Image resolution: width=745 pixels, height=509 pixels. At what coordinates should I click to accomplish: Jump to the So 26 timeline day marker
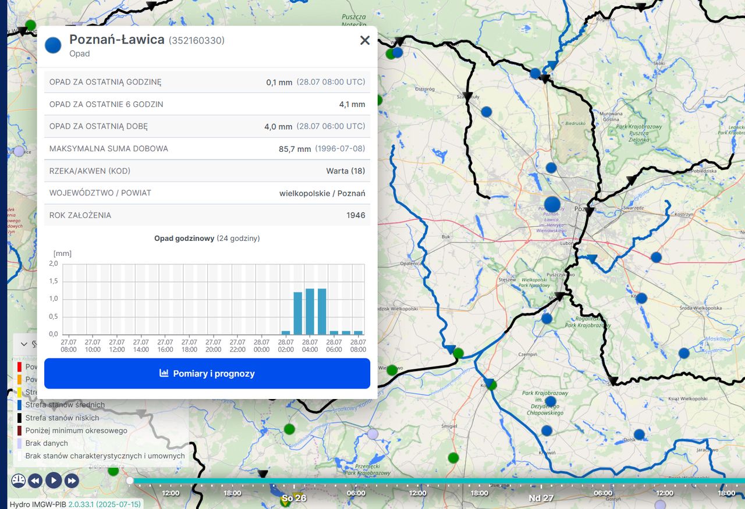(x=294, y=499)
